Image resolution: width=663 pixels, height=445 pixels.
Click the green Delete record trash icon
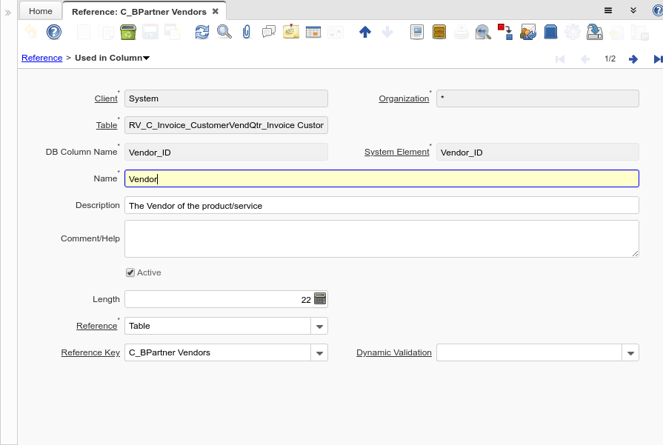(x=127, y=32)
